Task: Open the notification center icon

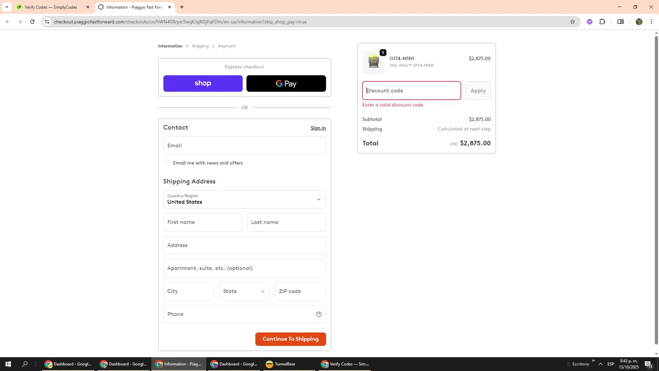Action: 649,364
